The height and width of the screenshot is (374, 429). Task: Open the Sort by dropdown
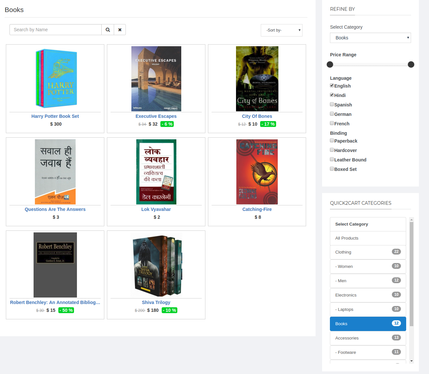pyautogui.click(x=281, y=30)
